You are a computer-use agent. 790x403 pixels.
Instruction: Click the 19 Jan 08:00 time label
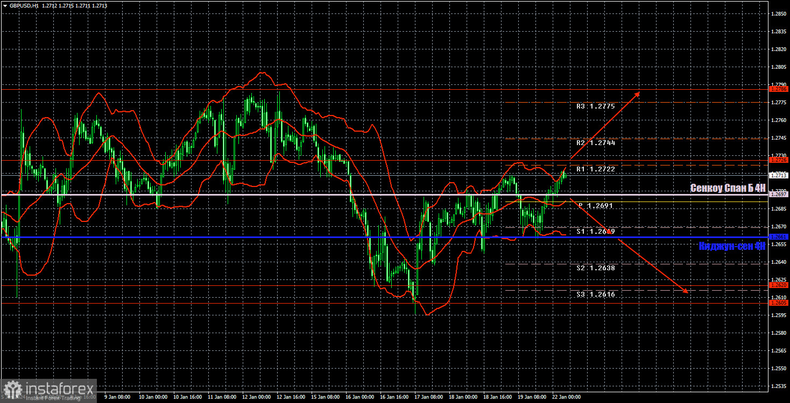[x=532, y=397]
